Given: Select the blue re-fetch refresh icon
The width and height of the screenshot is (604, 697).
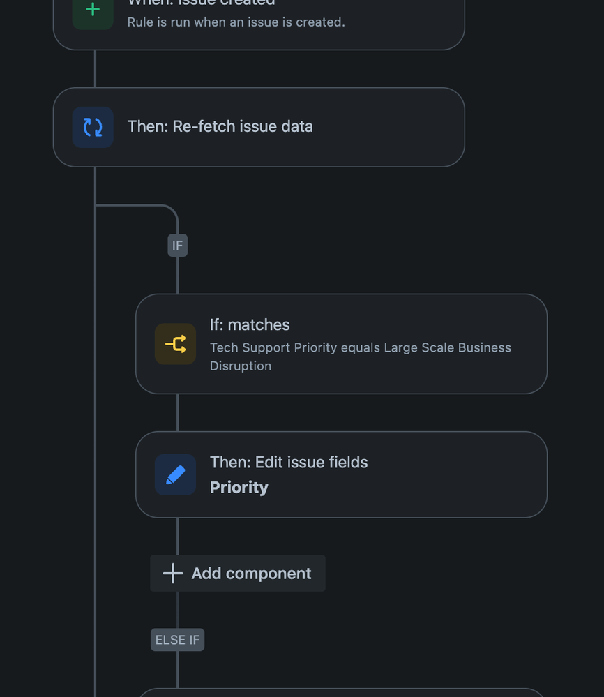Looking at the screenshot, I should point(93,127).
